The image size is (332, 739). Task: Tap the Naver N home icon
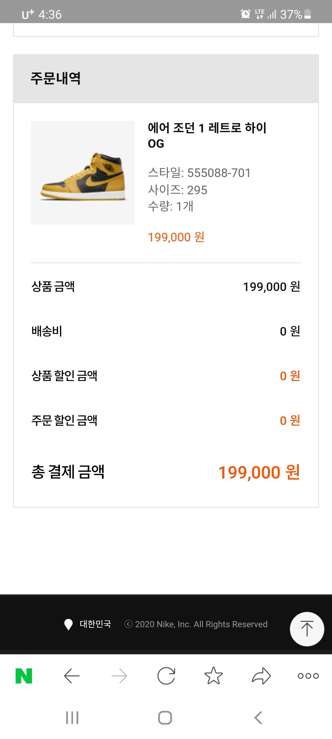(x=24, y=676)
